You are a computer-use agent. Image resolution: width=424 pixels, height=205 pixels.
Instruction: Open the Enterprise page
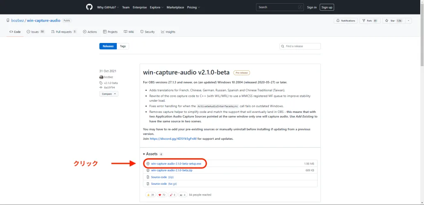click(139, 7)
